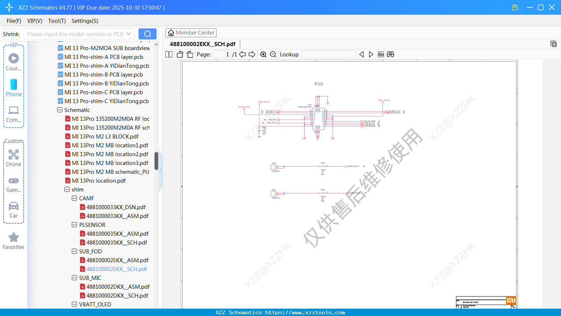Open 488100002DKX__SCH.pdf
Screen dimensions: 561x316
114,295
